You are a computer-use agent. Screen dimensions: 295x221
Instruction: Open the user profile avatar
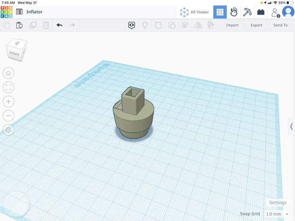(x=288, y=12)
